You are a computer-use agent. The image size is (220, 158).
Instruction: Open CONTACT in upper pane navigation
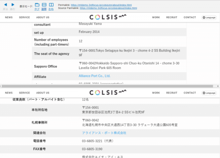(x=190, y=17)
